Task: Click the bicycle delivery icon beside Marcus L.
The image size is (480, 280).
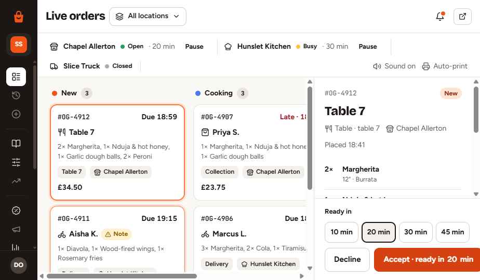Action: point(205,234)
